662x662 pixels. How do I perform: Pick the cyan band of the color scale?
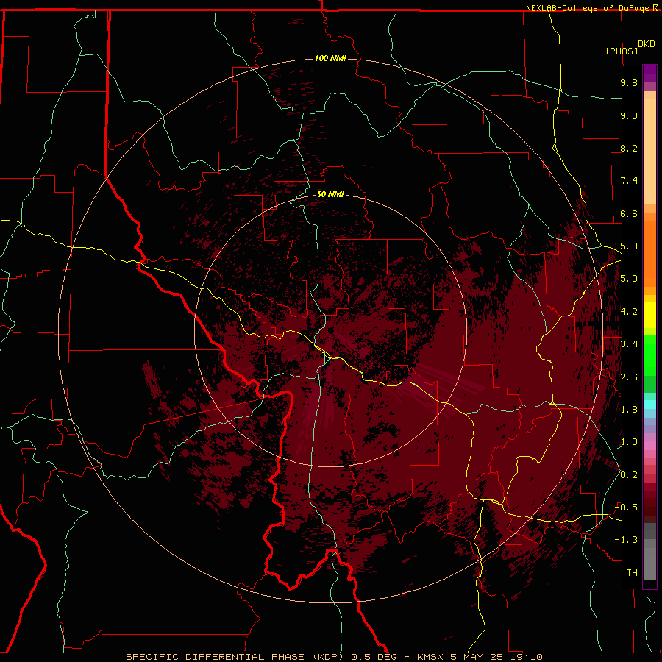click(x=649, y=404)
